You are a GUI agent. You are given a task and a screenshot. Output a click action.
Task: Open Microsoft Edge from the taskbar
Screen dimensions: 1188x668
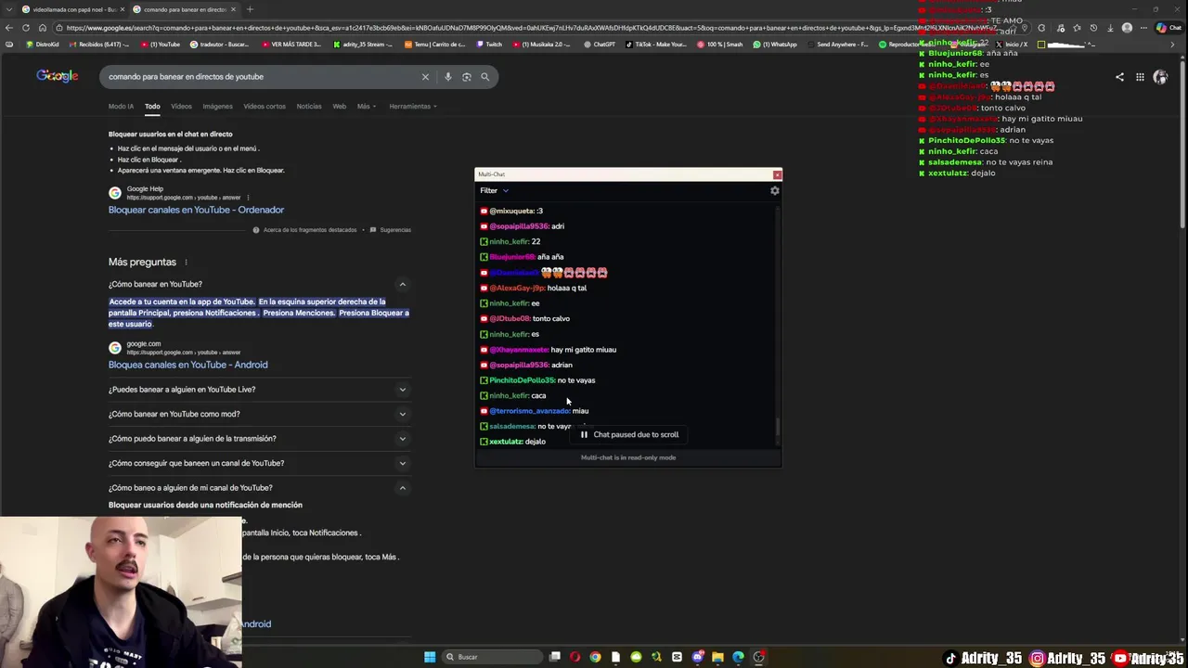point(738,657)
